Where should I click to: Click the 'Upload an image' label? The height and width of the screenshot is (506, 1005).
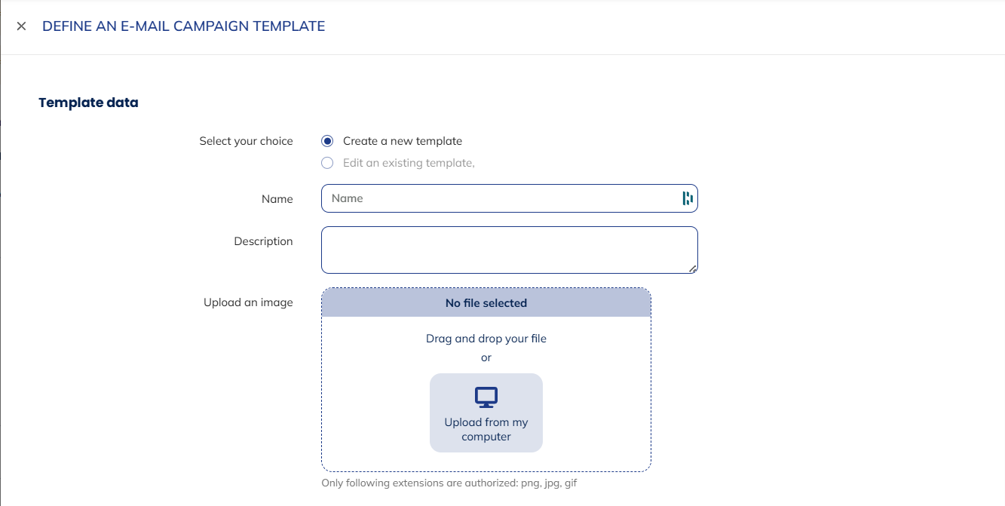(x=248, y=302)
